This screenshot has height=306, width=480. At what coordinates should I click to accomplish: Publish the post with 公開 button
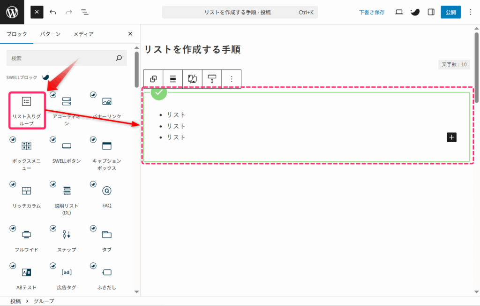[450, 12]
